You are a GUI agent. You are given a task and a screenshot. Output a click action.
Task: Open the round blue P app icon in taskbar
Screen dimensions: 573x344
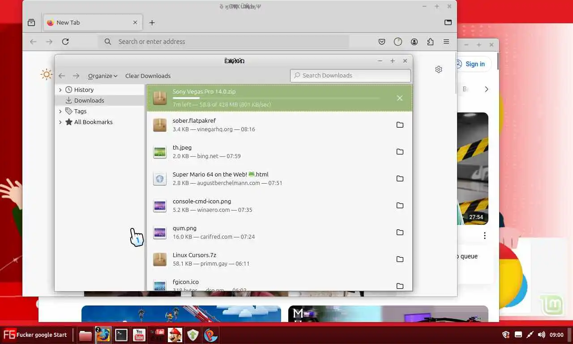[x=211, y=335]
